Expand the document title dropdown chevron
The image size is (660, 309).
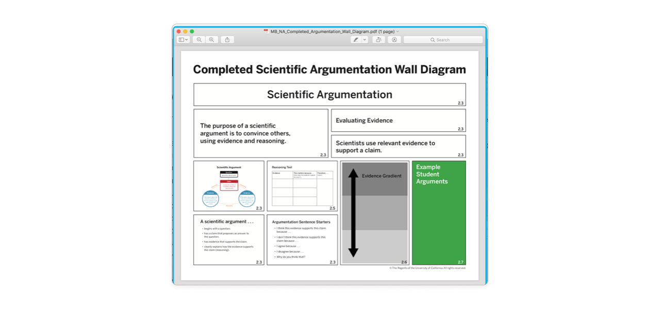398,31
